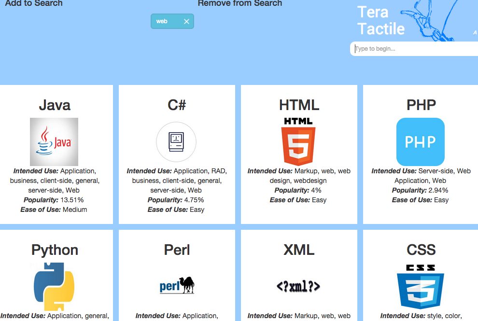This screenshot has width=478, height=321.
Task: Open the PHP card title
Action: pyautogui.click(x=421, y=105)
